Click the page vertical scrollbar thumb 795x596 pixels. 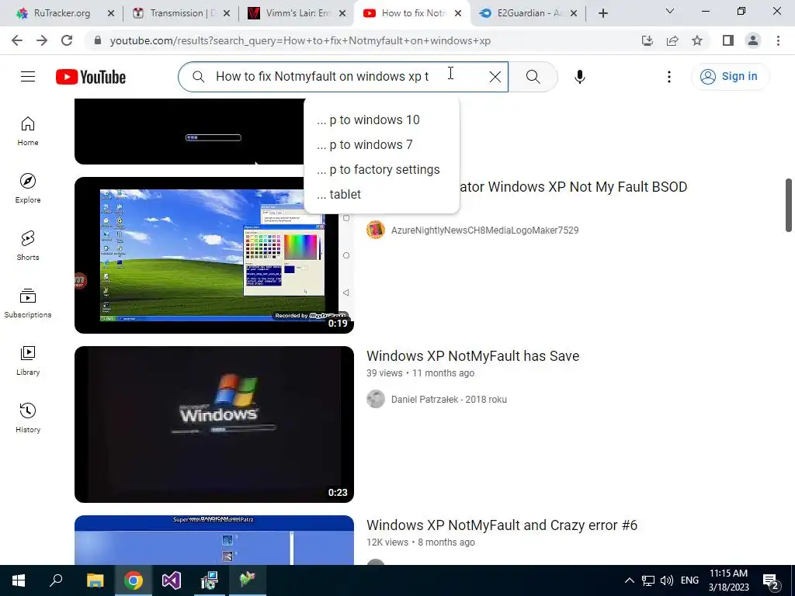pyautogui.click(x=789, y=205)
